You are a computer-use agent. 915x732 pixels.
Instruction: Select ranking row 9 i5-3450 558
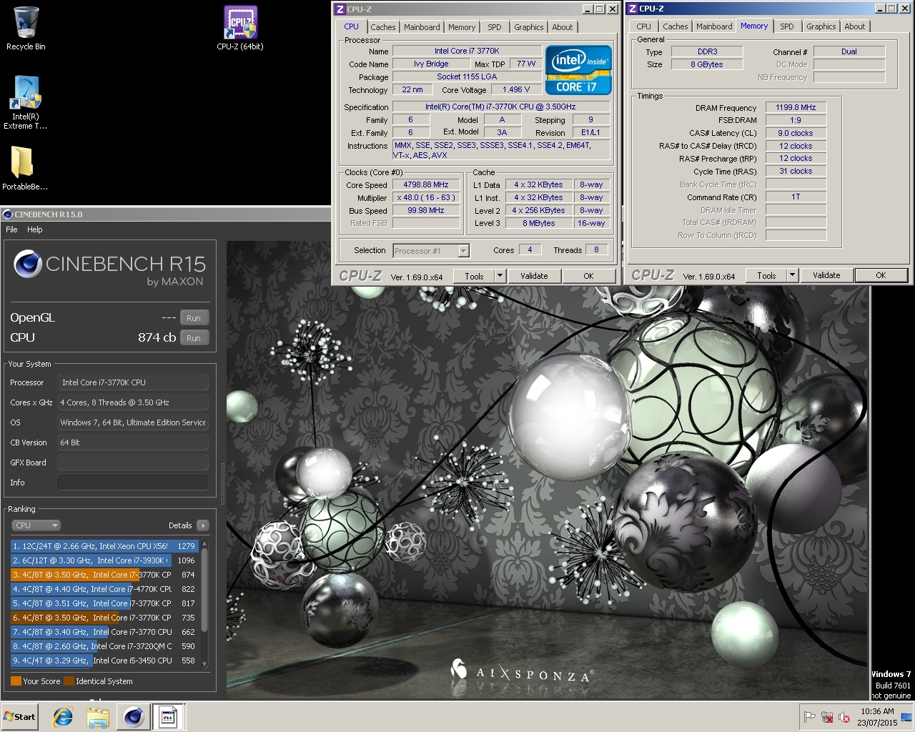tap(104, 661)
